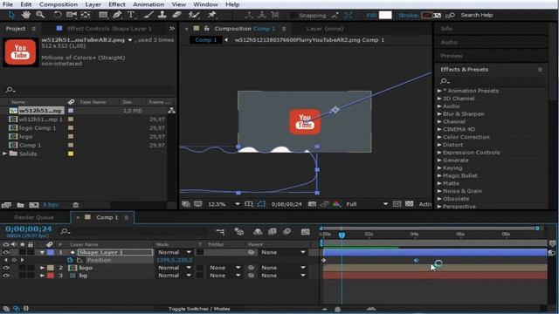Switch to the Render Queue tab
The width and height of the screenshot is (559, 314).
click(x=34, y=217)
